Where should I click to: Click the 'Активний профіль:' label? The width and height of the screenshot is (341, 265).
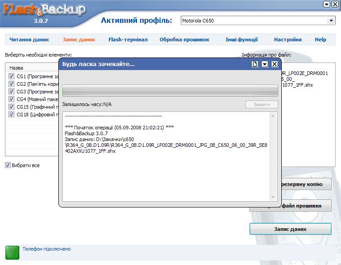click(x=136, y=20)
